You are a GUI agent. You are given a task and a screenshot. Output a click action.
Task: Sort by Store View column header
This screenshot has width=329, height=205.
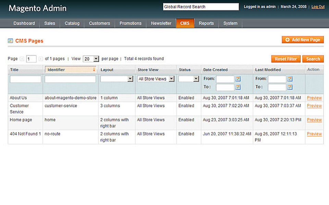[x=148, y=70]
